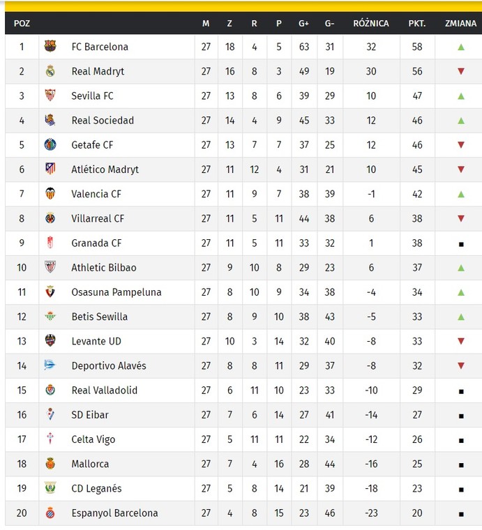The image size is (482, 530).
Task: Click the POZ column header
Action: click(22, 23)
